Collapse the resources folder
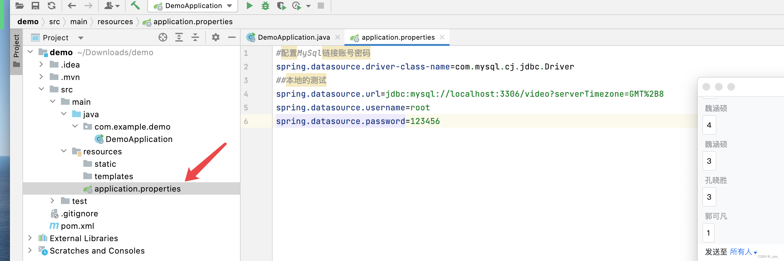The height and width of the screenshot is (261, 784). pyautogui.click(x=64, y=151)
